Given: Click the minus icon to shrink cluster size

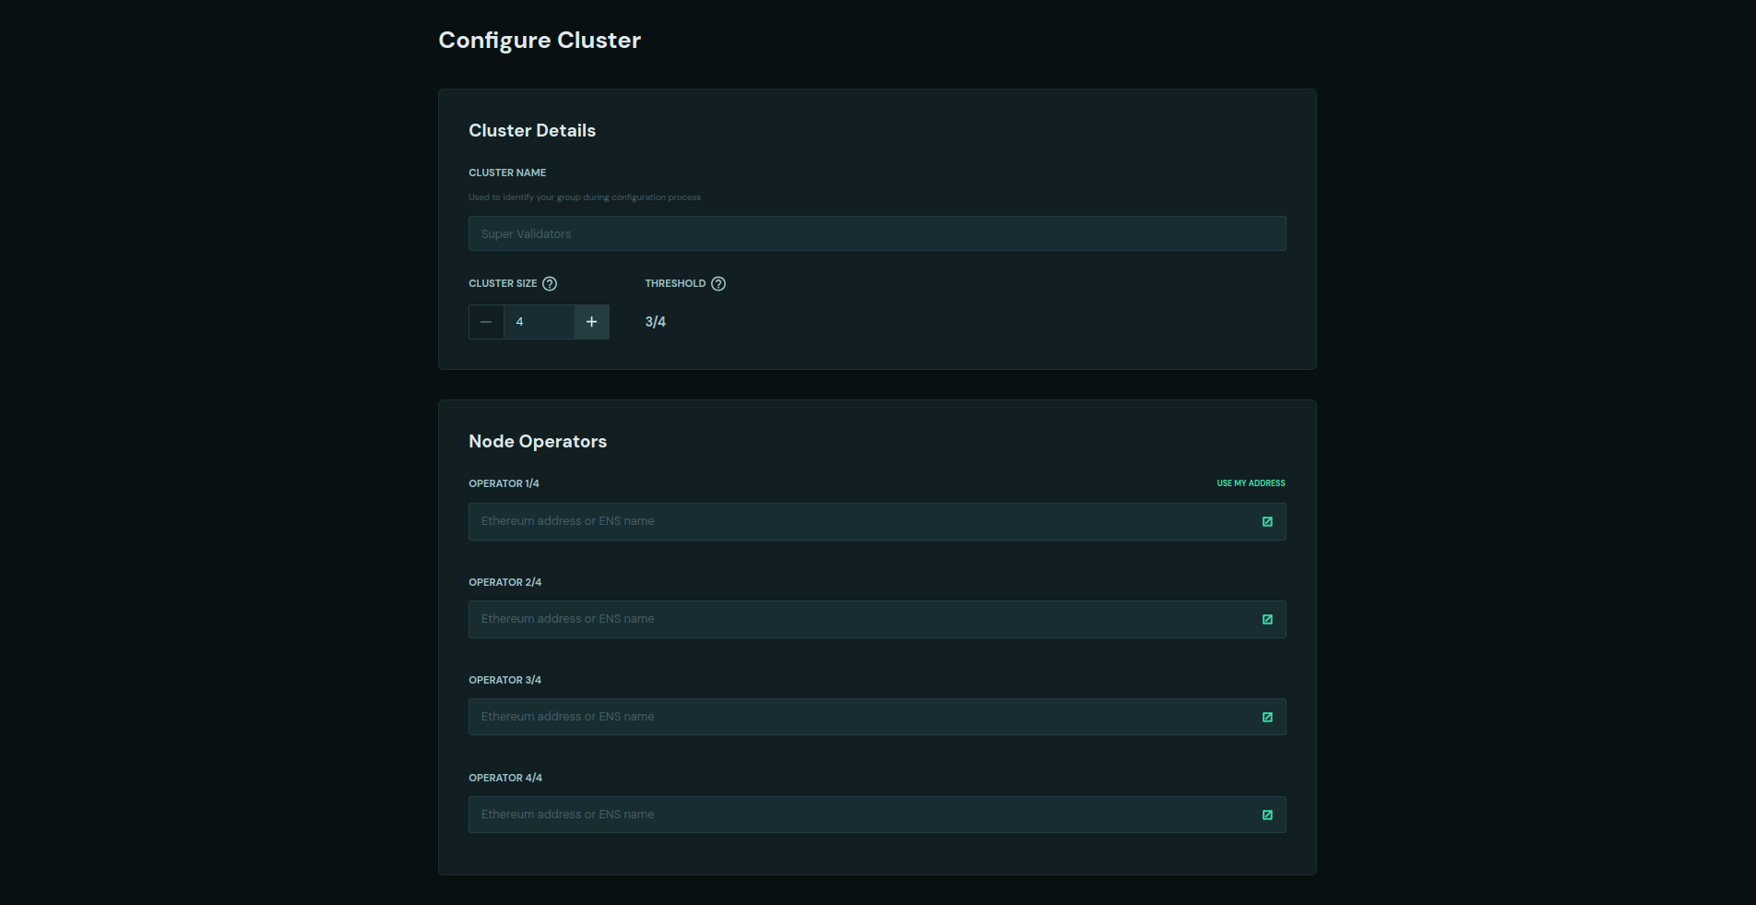Looking at the screenshot, I should (486, 322).
